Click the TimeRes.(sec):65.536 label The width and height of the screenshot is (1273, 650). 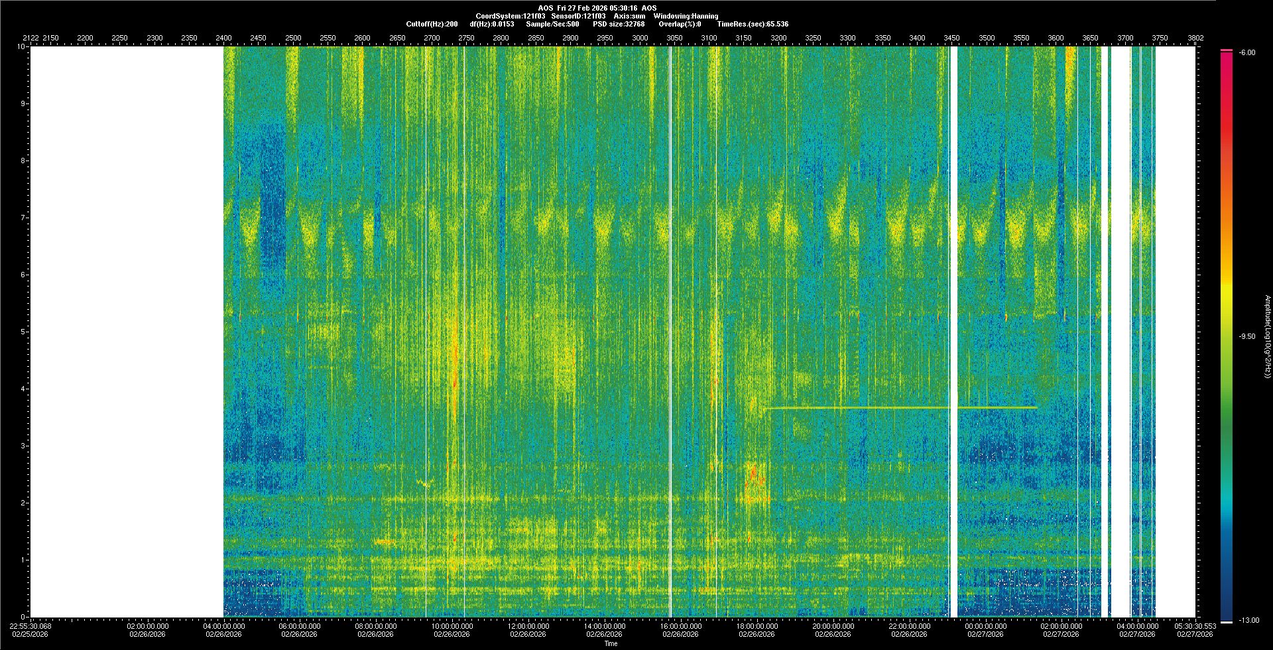(753, 24)
